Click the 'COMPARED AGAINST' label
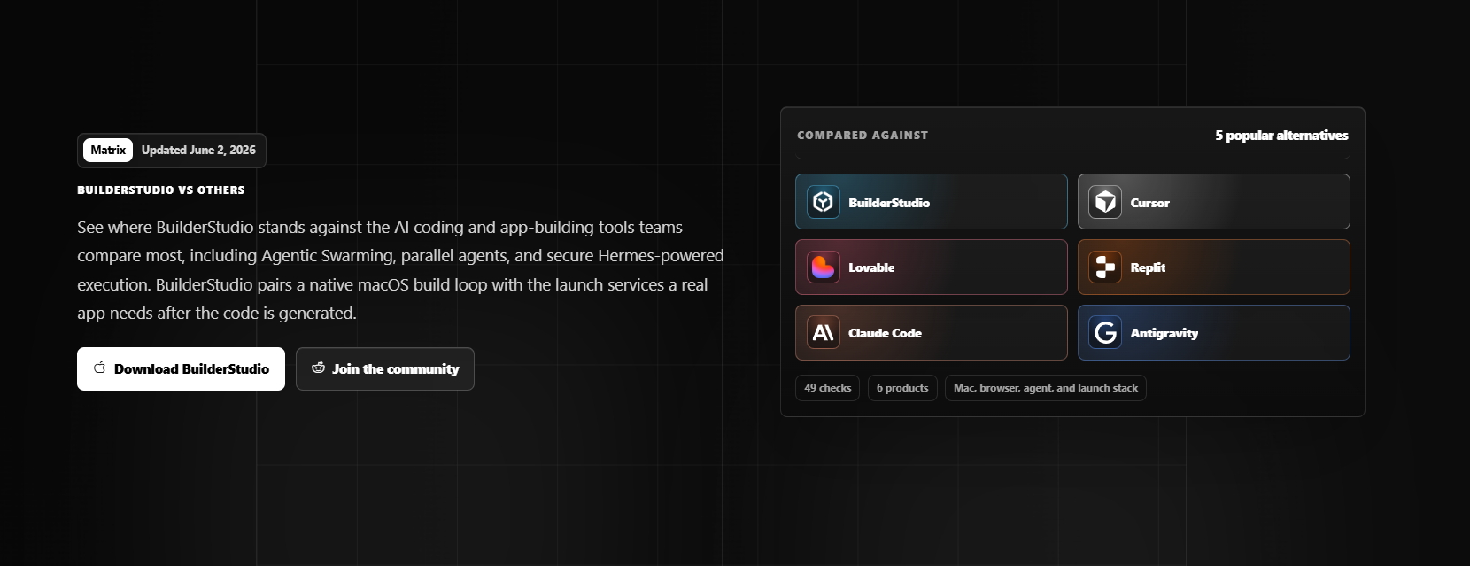Viewport: 1470px width, 566px height. 863,136
